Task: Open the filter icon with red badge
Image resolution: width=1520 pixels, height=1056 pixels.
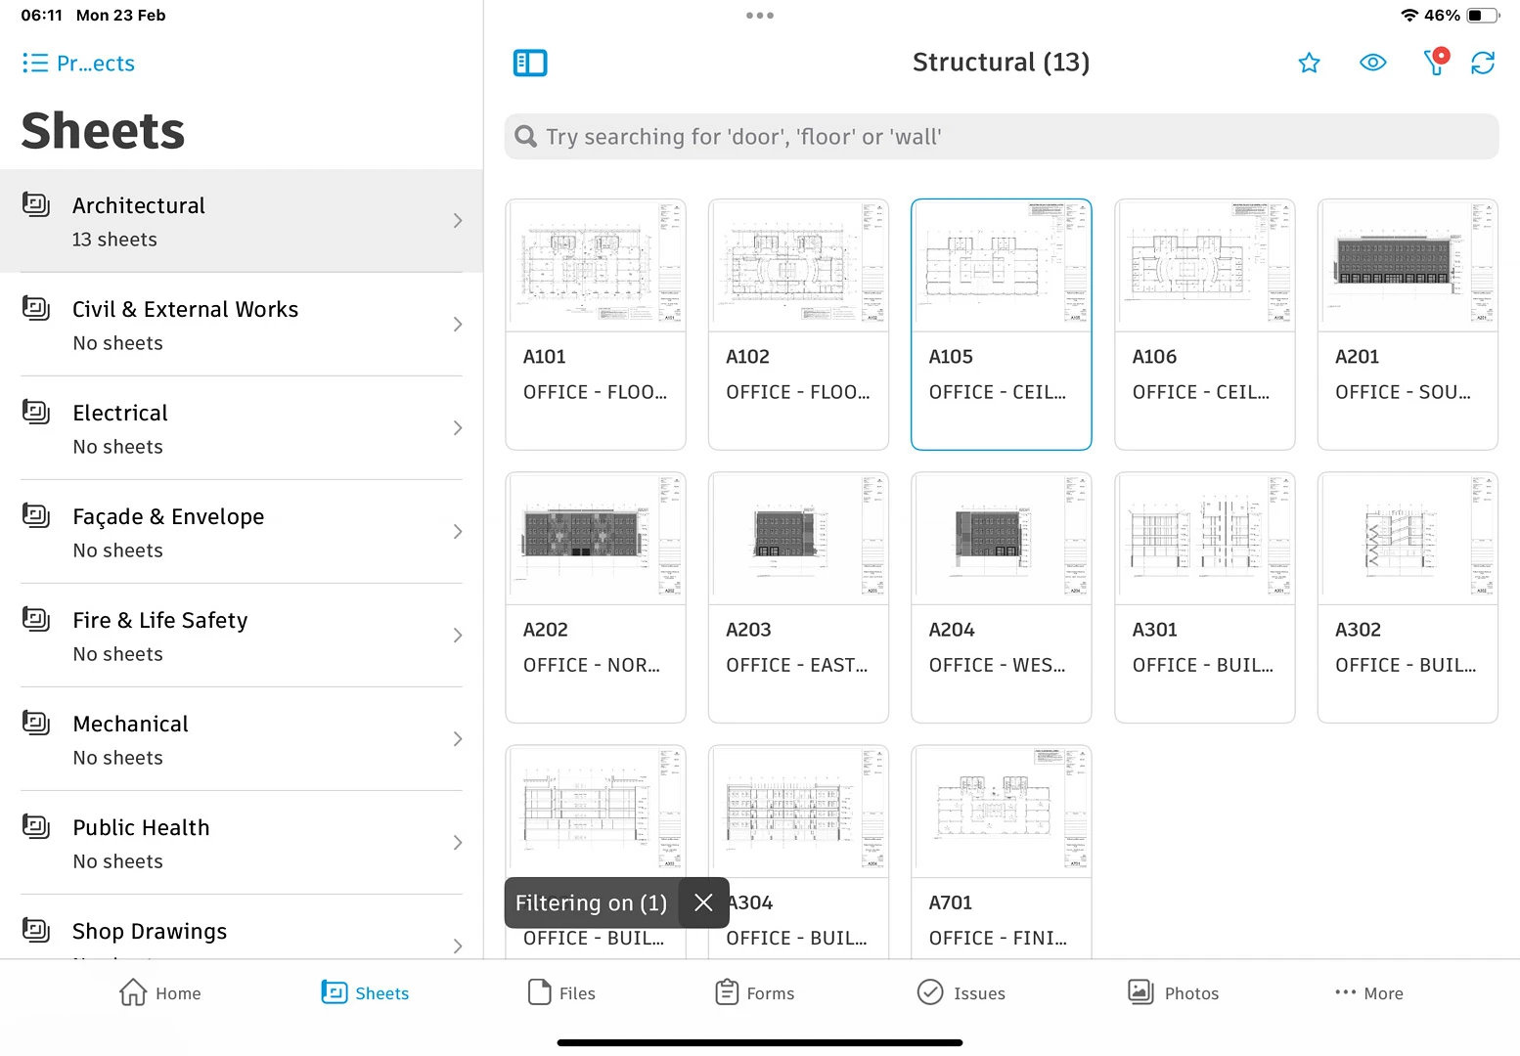Action: [1436, 62]
